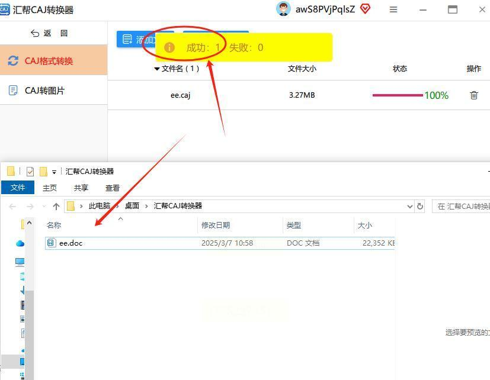Click the 100% status value
This screenshot has height=380, width=490.
click(x=436, y=95)
